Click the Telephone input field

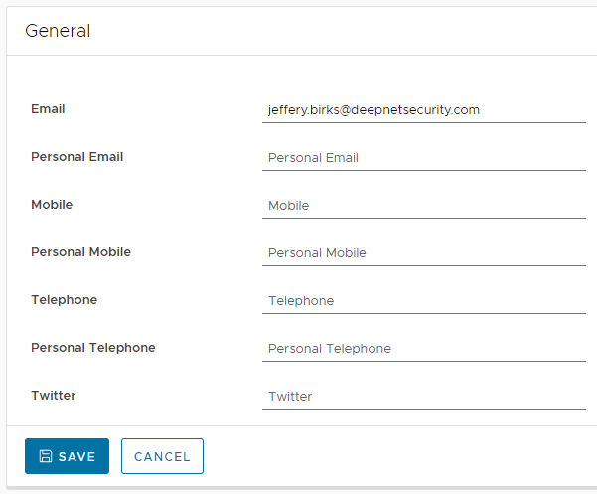tap(424, 301)
